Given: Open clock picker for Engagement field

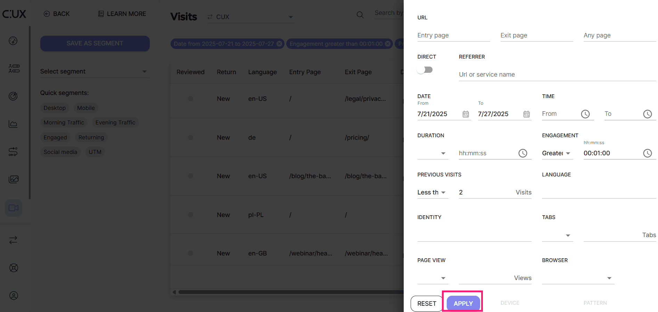Looking at the screenshot, I should (648, 153).
